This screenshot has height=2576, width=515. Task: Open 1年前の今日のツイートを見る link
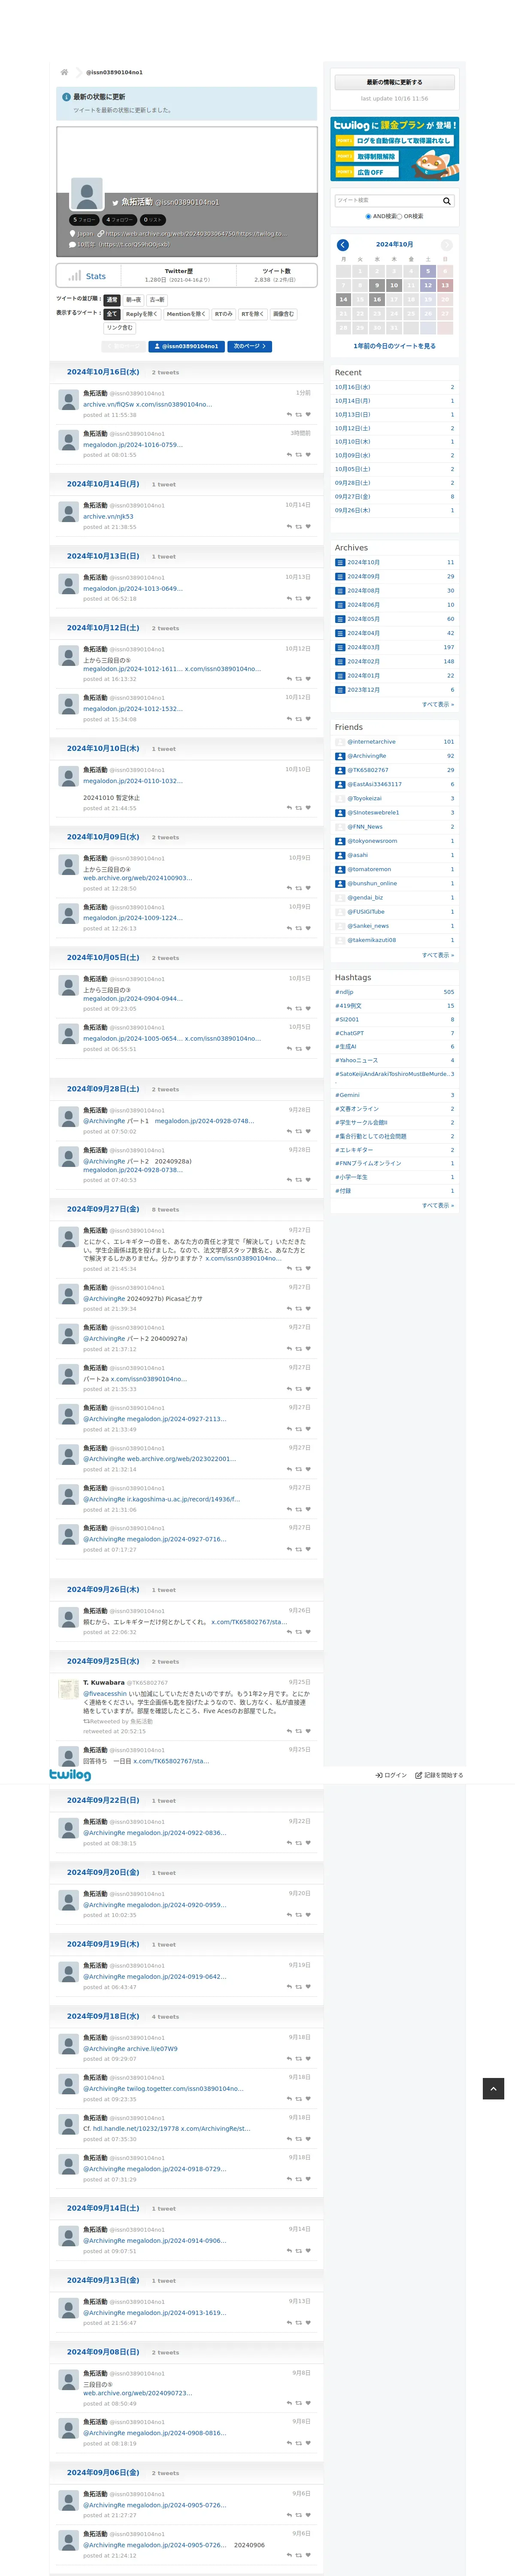pos(394,346)
